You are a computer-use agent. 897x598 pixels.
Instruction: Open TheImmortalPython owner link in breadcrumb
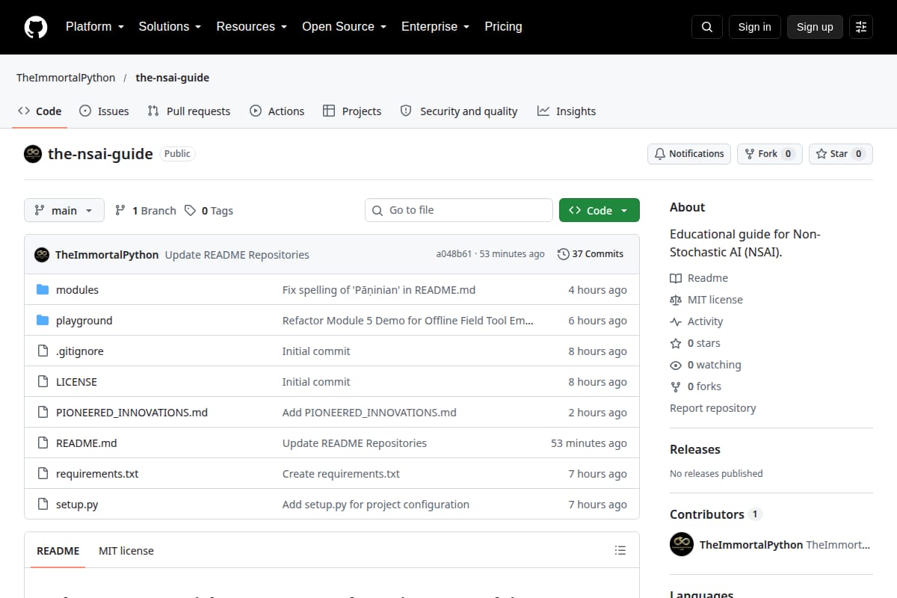click(x=66, y=78)
